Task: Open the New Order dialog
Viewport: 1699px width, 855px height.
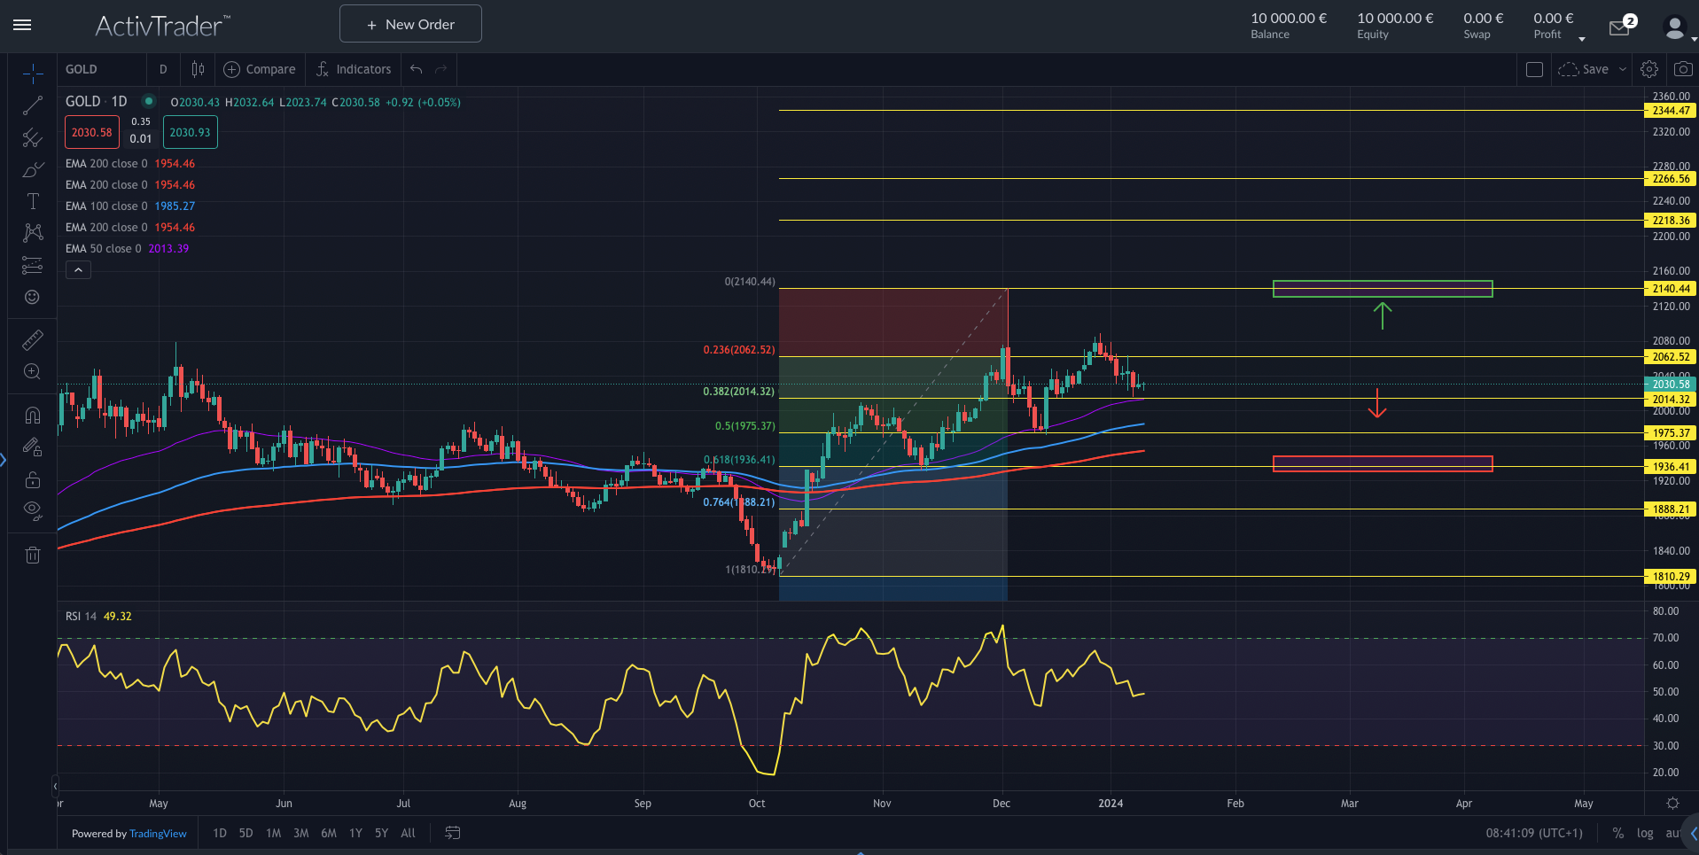Action: pos(409,23)
